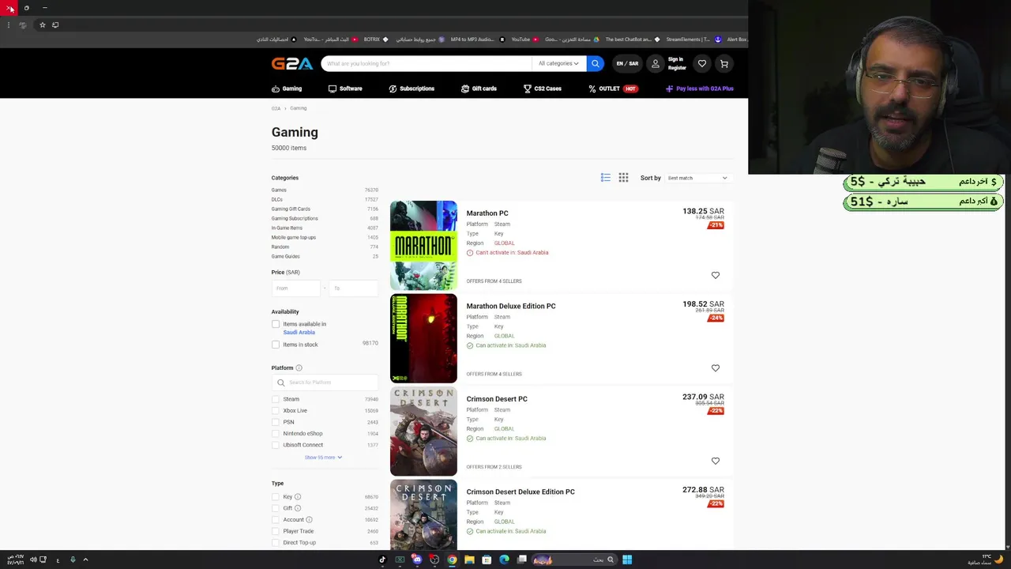
Task: Add Marathon Deluxe Edition PC to wishlist
Action: (x=716, y=367)
